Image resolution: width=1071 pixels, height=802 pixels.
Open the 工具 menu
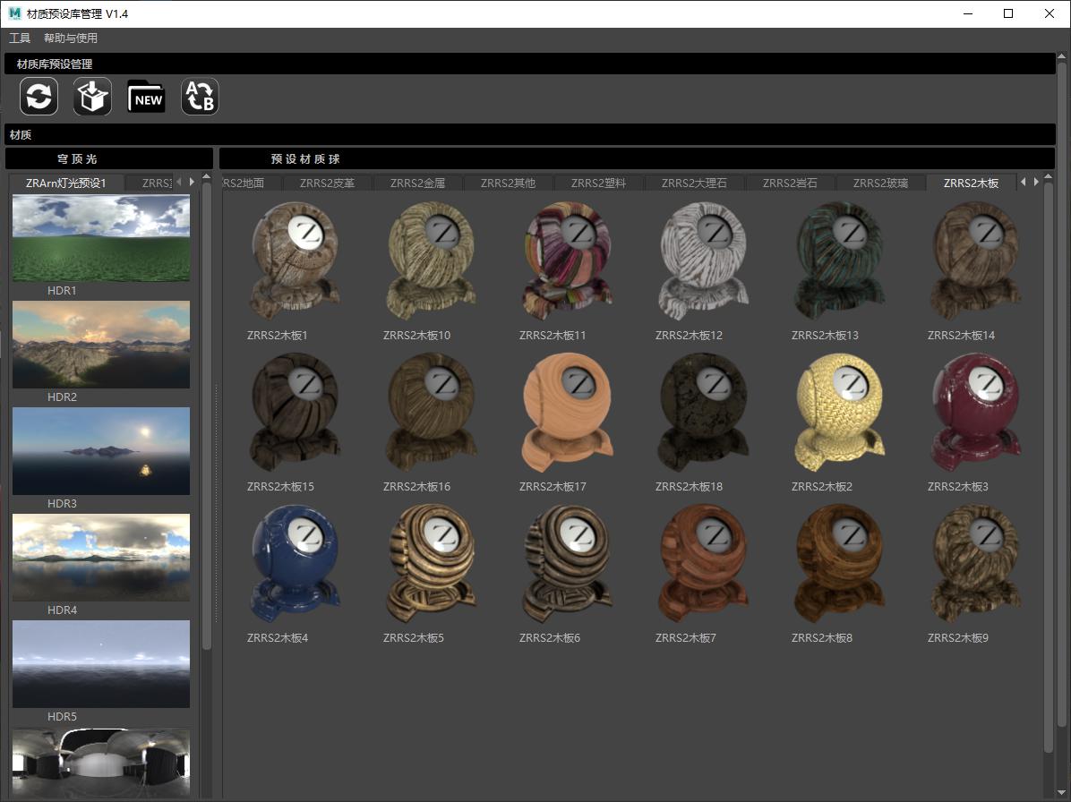click(x=20, y=38)
